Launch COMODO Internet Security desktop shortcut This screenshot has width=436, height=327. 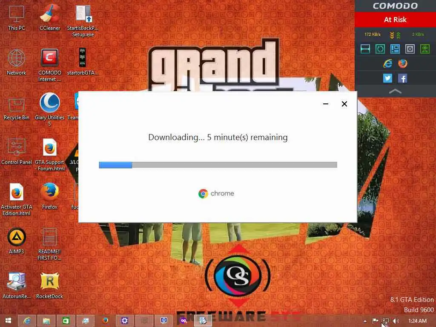tap(49, 65)
